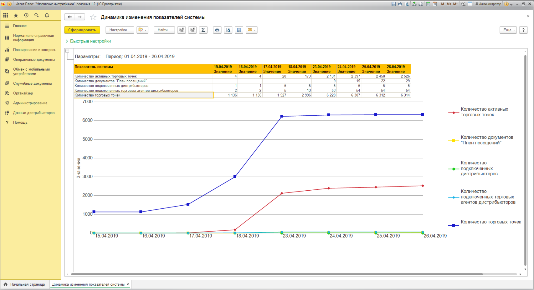Image resolution: width=534 pixels, height=290 pixels.
Task: Open report variants dropdown next to Настройки
Action: [x=142, y=30]
